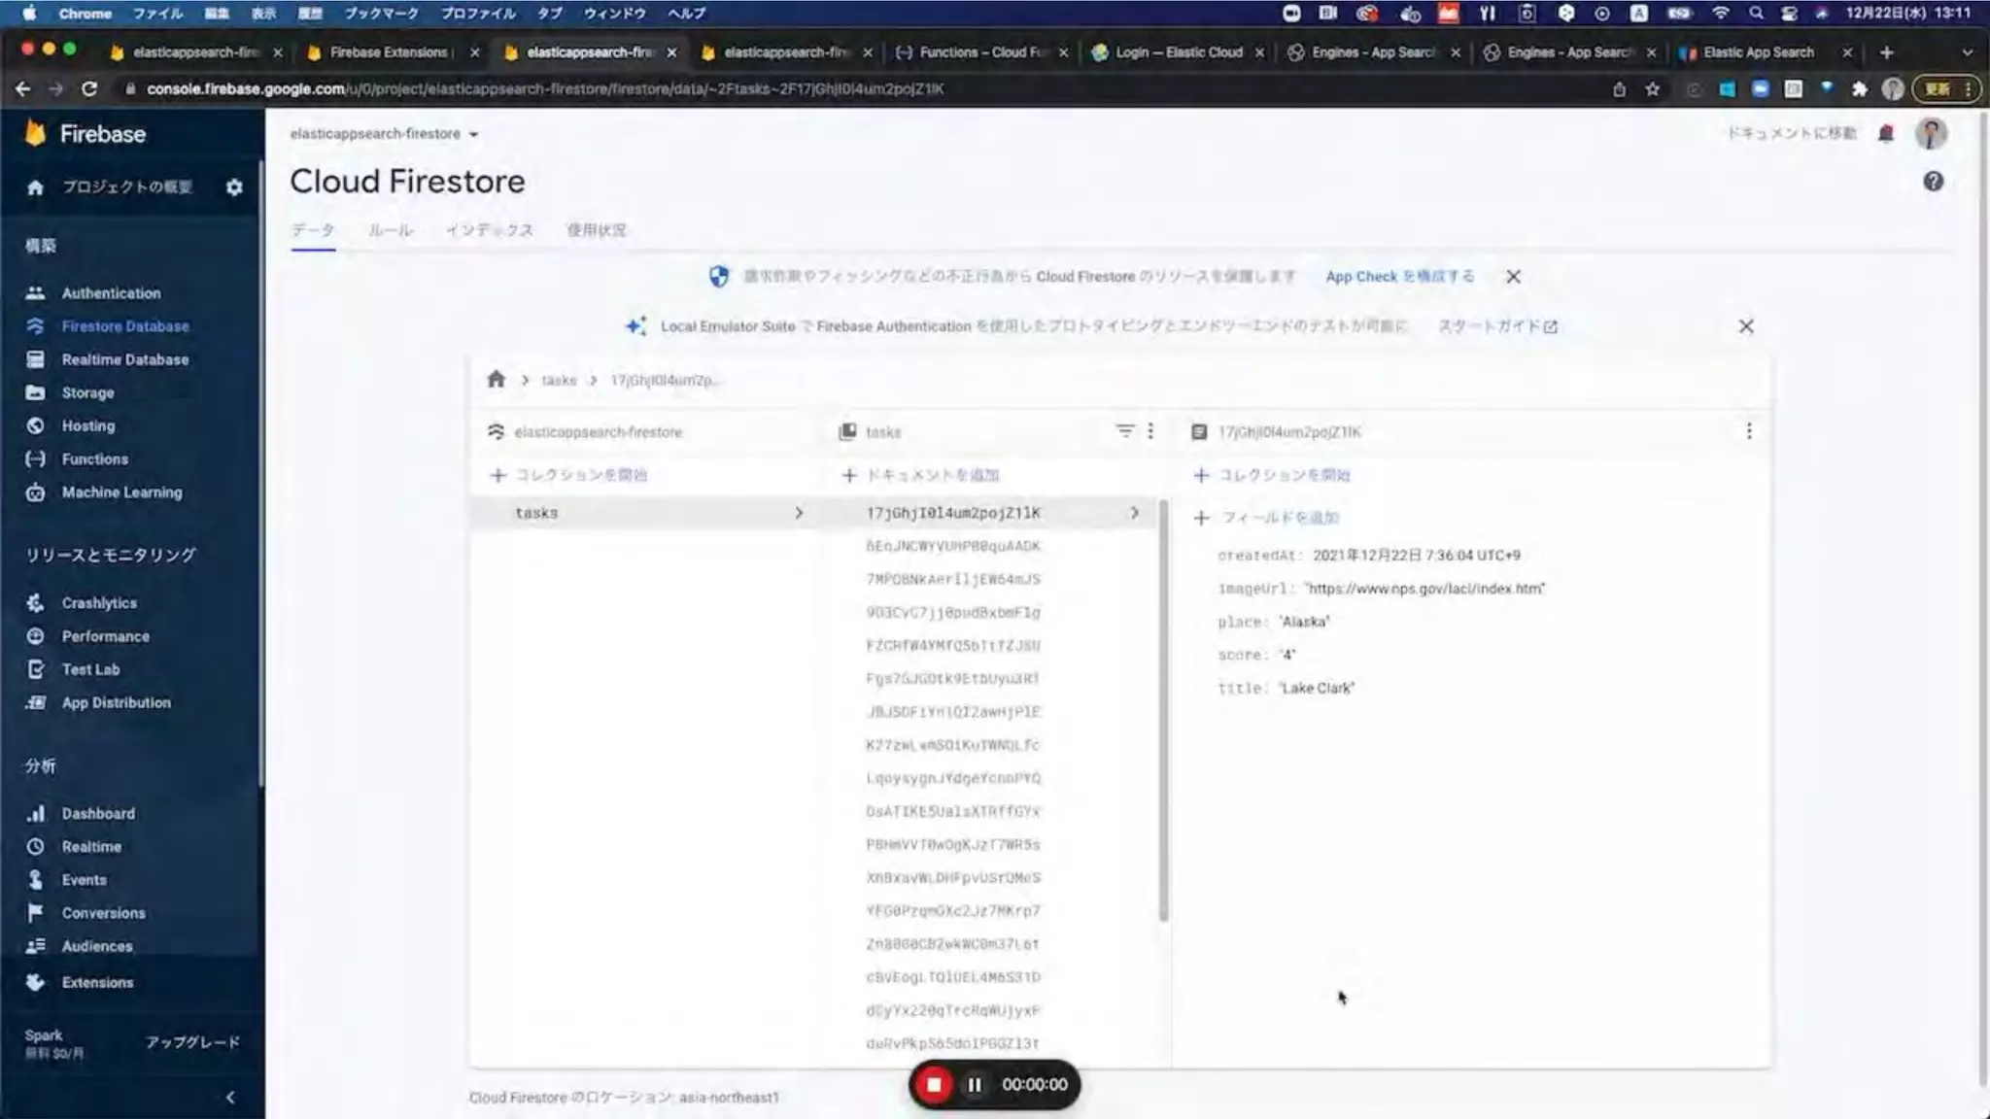The image size is (1990, 1119).
Task: Click the home icon in the breadcrumb
Action: click(496, 380)
